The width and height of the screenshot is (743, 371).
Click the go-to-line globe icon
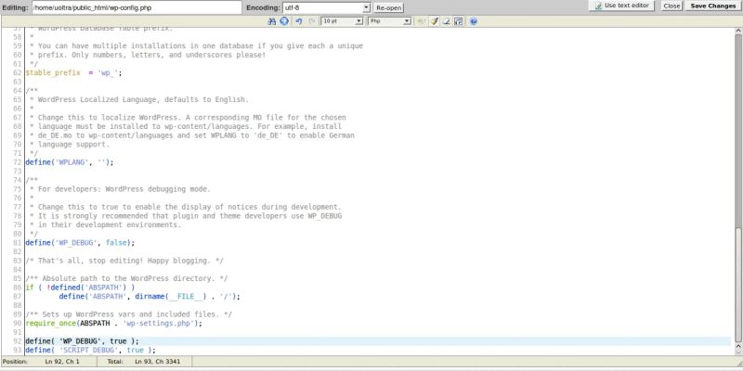click(284, 21)
